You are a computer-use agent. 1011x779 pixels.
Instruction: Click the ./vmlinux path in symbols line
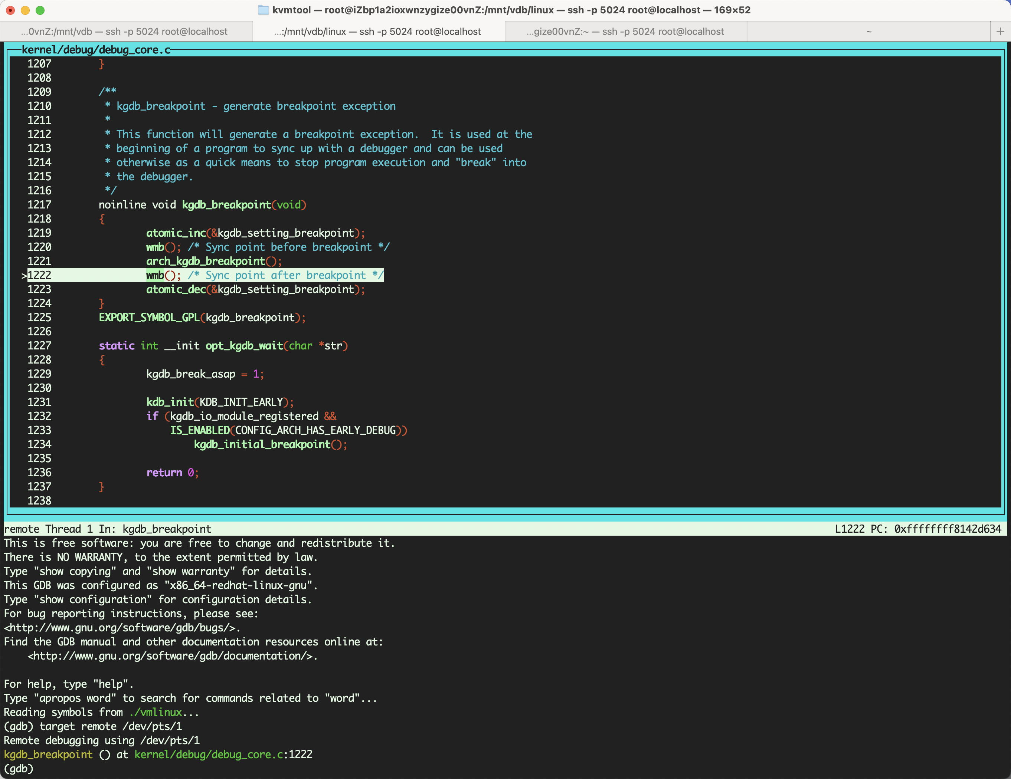(156, 712)
